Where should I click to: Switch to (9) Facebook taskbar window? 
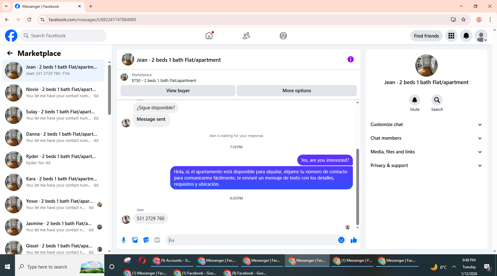pos(245,273)
